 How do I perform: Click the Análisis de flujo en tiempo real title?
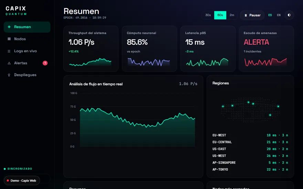[96, 84]
